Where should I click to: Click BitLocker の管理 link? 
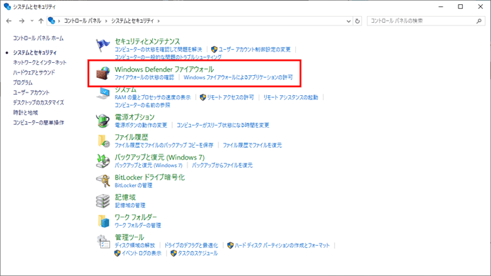pyautogui.click(x=133, y=186)
